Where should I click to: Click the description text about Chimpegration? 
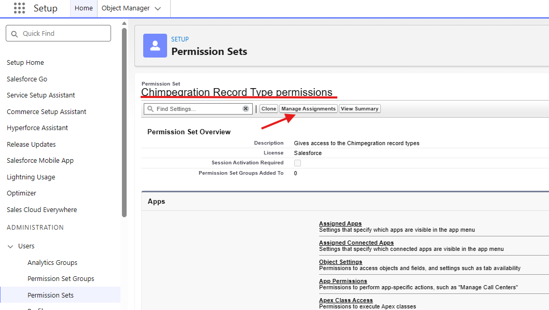357,143
